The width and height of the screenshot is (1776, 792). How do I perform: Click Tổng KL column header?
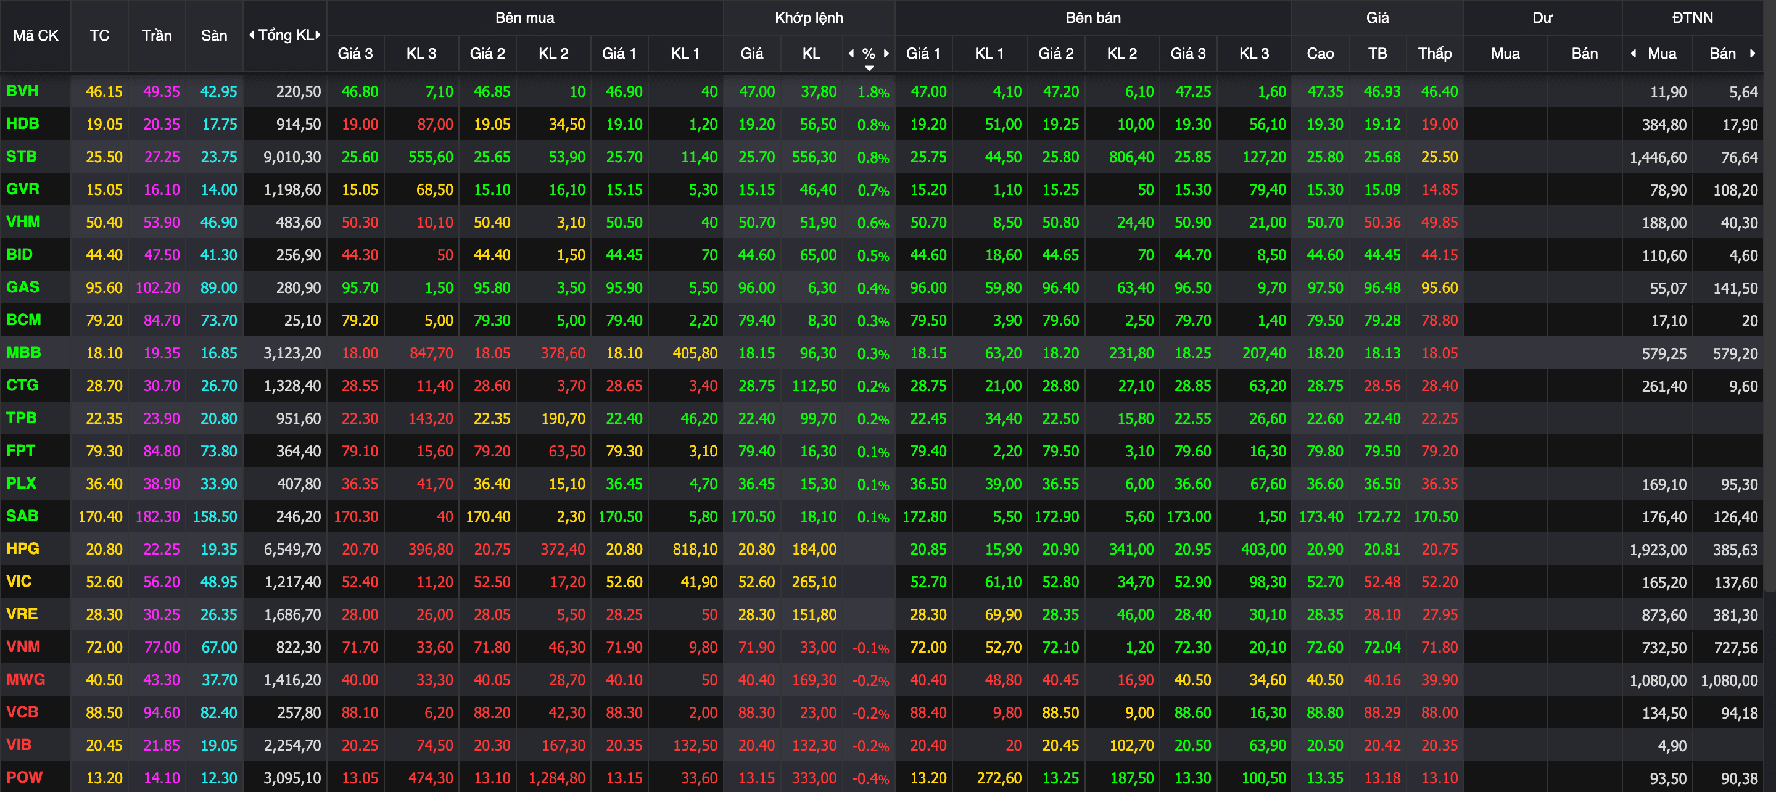(x=286, y=35)
